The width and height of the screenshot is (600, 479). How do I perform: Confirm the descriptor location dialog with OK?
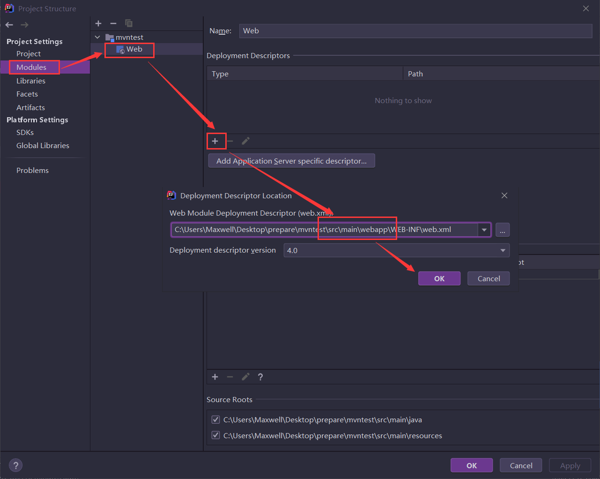(439, 278)
